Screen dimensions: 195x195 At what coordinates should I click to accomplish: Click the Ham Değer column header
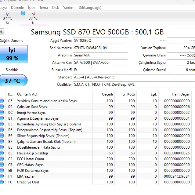(175, 94)
